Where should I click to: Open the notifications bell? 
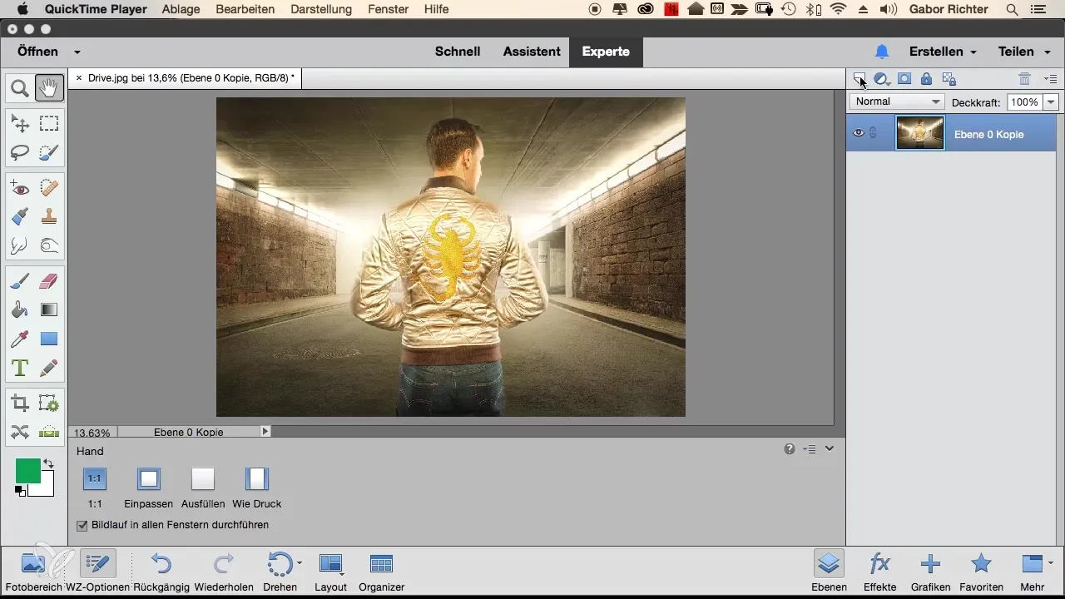click(882, 52)
